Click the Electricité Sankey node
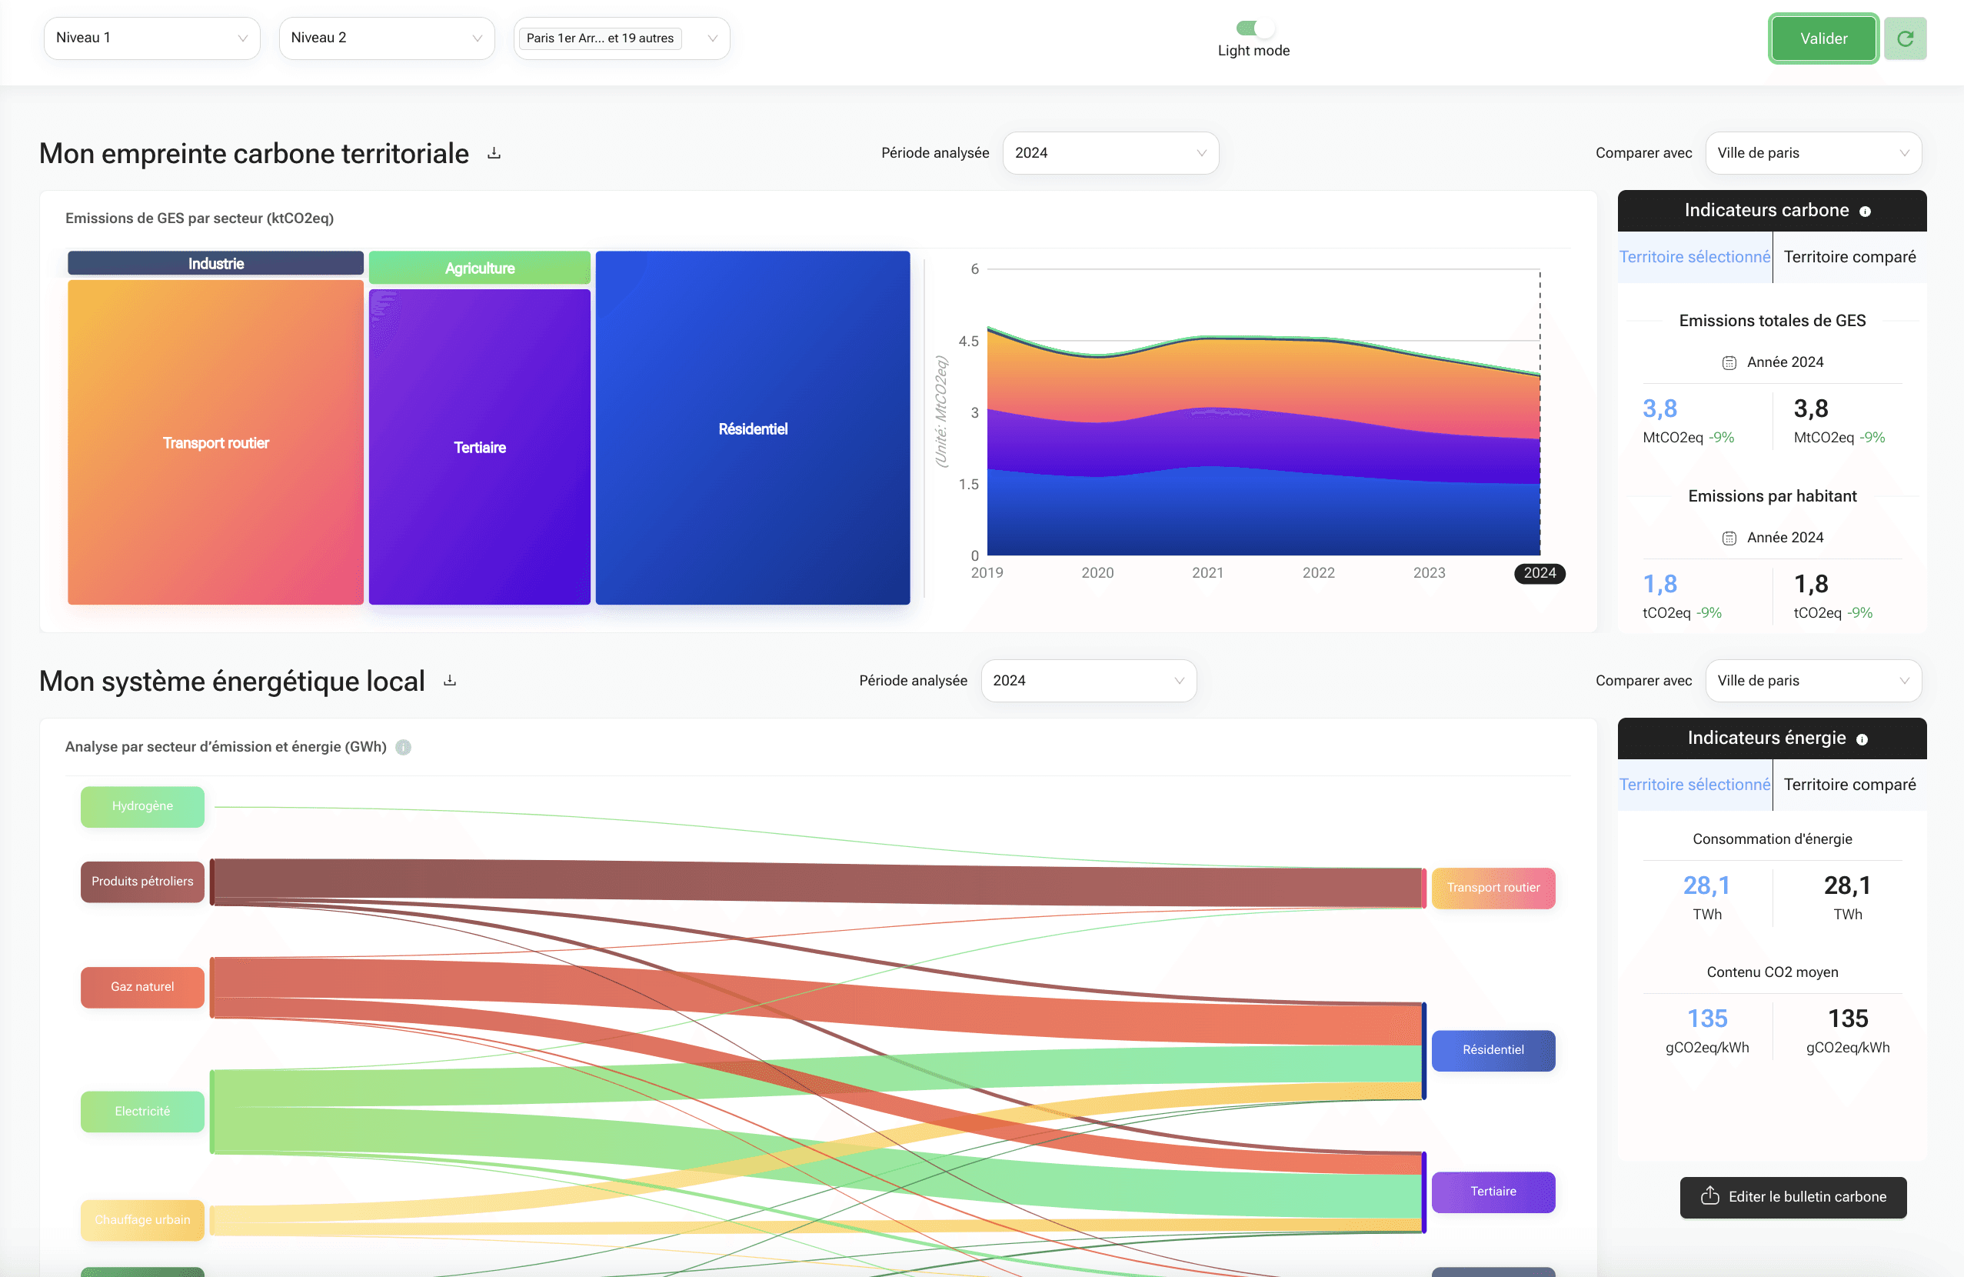This screenshot has width=1964, height=1277. (x=142, y=1111)
